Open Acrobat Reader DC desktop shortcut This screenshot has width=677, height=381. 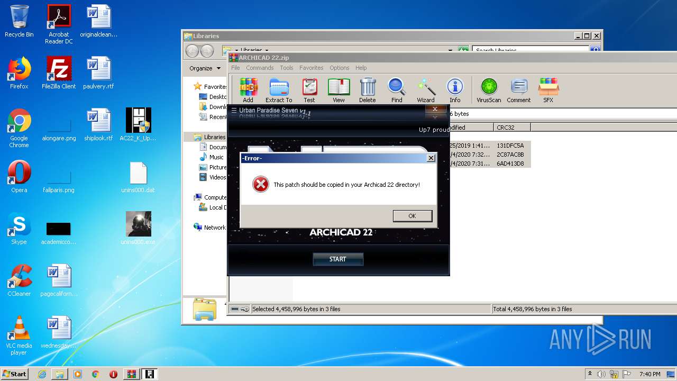coord(59,24)
